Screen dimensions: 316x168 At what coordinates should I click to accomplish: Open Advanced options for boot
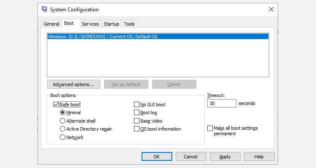(x=73, y=84)
